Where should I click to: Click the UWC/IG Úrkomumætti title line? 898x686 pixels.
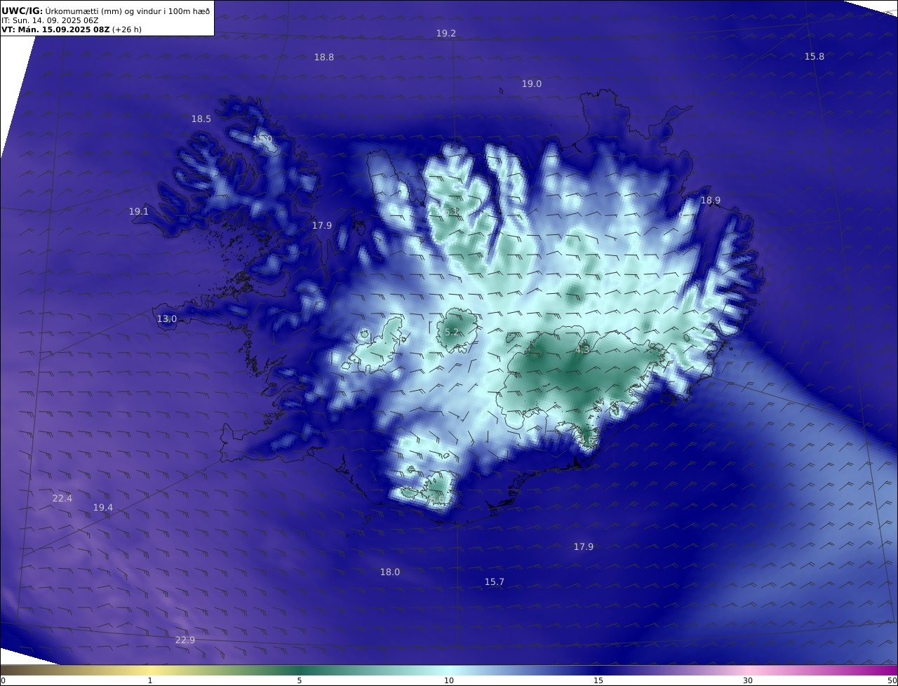pyautogui.click(x=106, y=11)
